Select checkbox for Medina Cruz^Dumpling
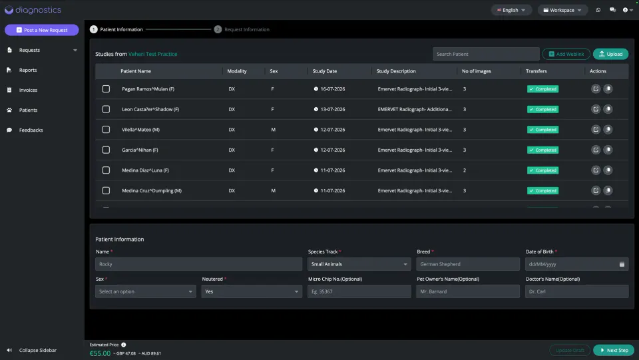The height and width of the screenshot is (360, 639). tap(106, 190)
